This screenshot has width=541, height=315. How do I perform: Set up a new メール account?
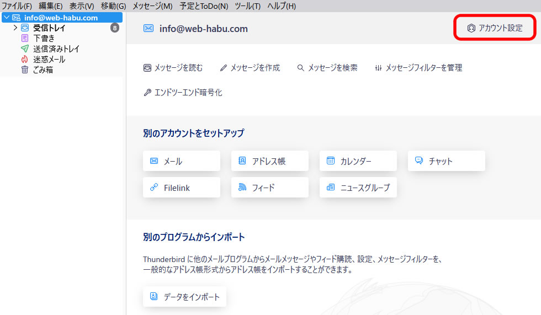(x=181, y=161)
